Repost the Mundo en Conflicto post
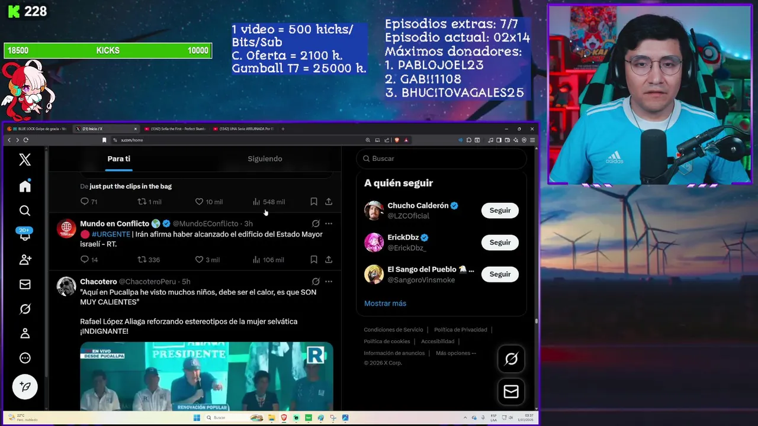This screenshot has height=426, width=758. (149, 260)
